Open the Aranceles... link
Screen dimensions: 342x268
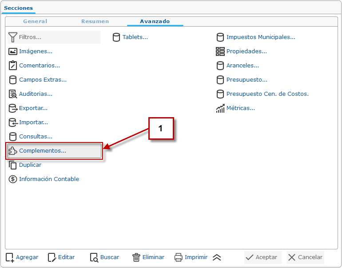[243, 66]
